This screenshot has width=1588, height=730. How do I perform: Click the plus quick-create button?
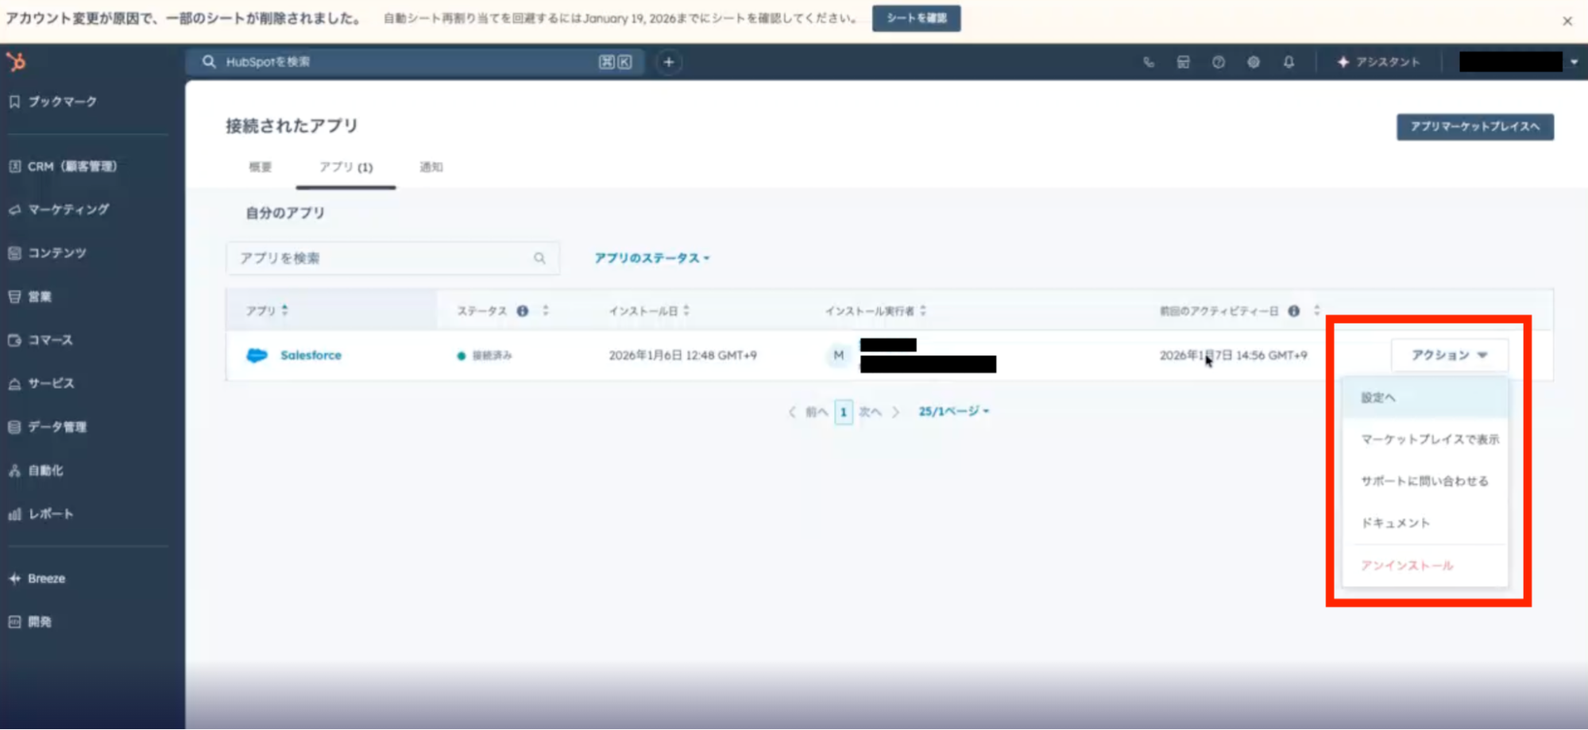coord(668,62)
